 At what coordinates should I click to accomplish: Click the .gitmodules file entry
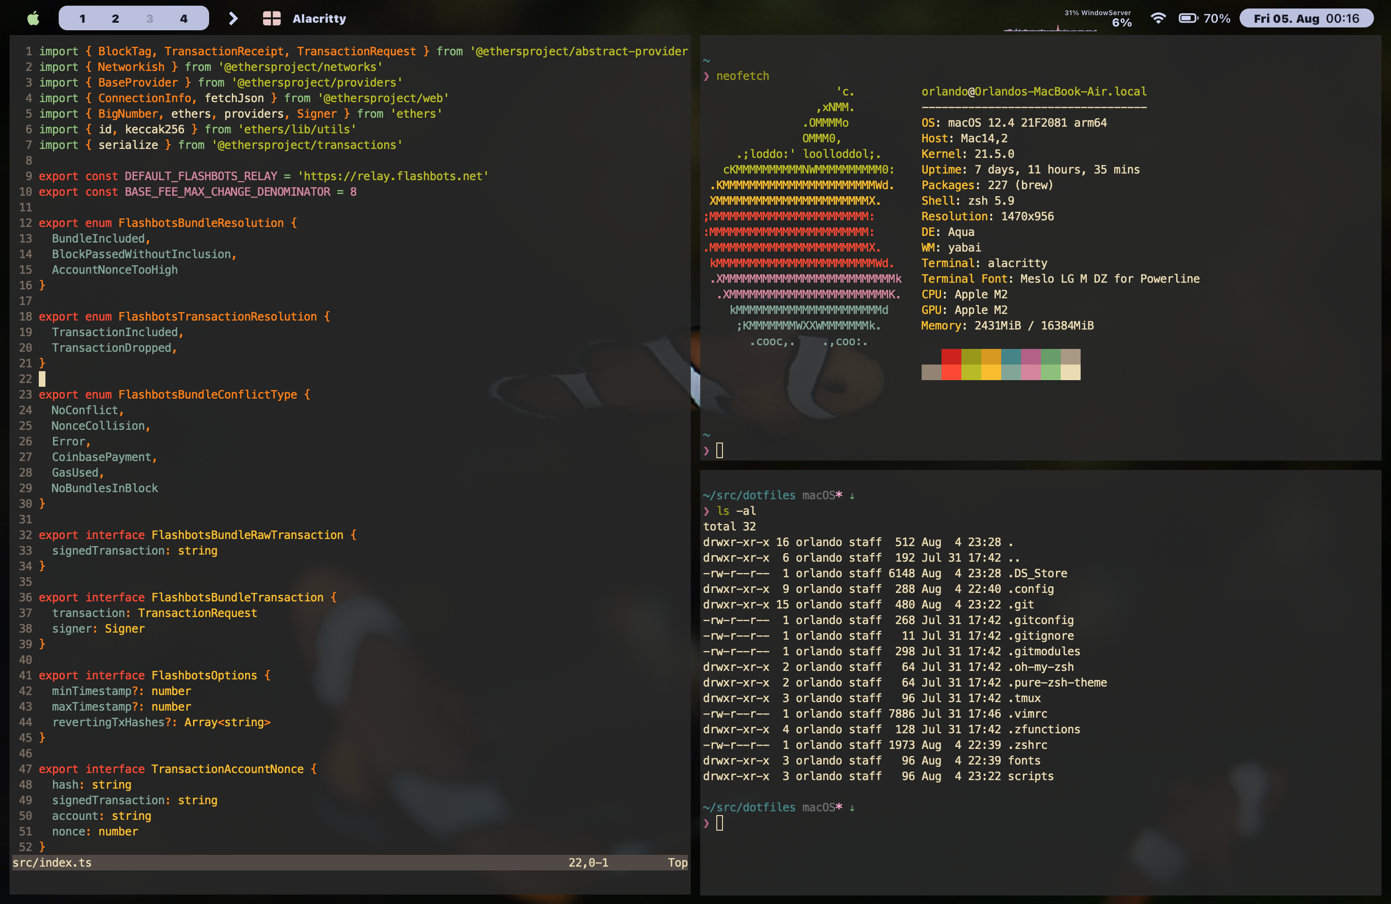click(1044, 652)
